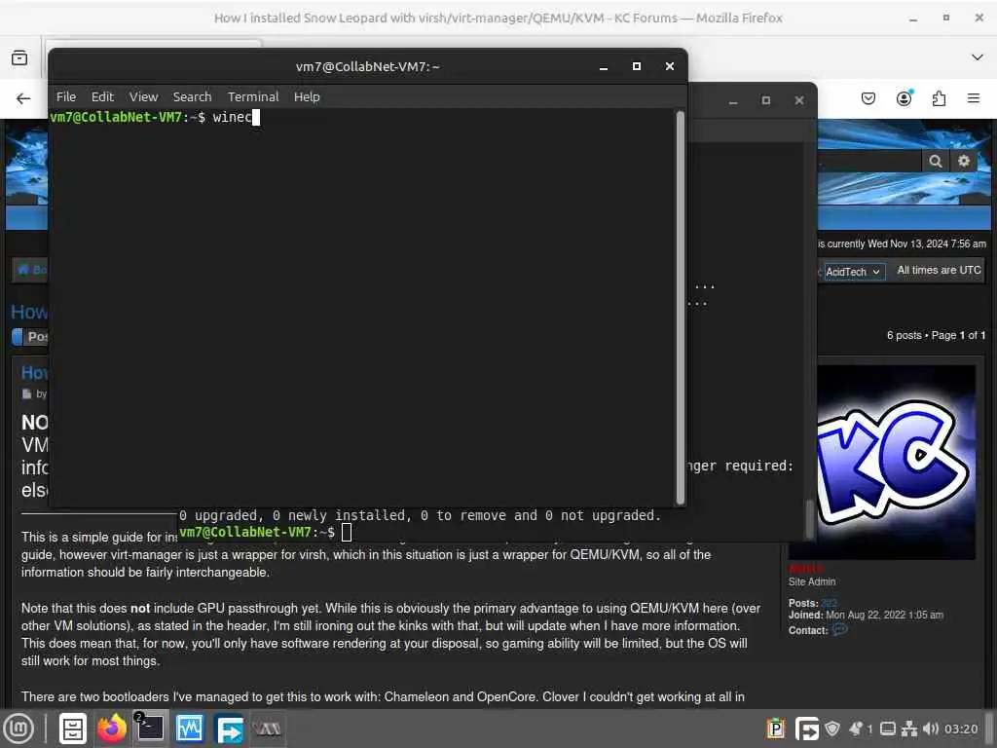Click the KC forum avatar image

click(896, 463)
